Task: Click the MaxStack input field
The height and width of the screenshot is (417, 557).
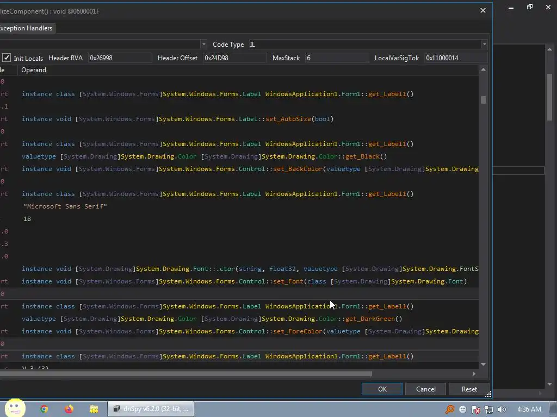Action: pos(337,58)
